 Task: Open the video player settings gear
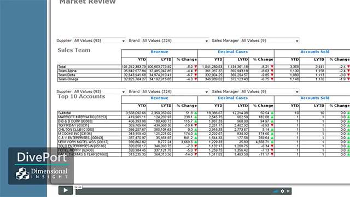click(283, 191)
